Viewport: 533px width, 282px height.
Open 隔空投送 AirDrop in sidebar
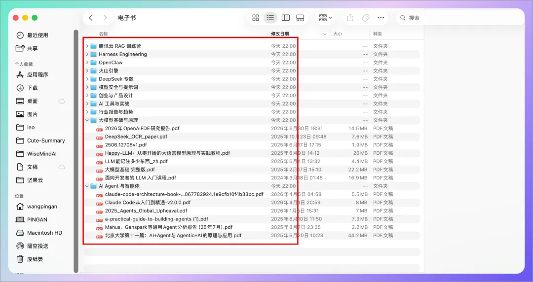(x=38, y=246)
